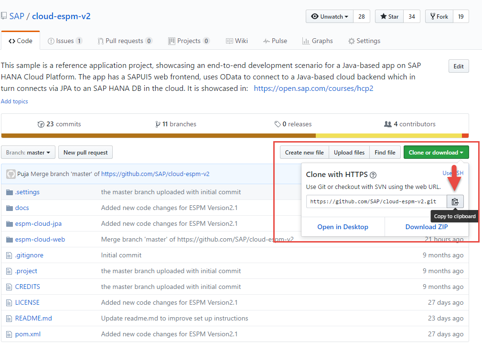The height and width of the screenshot is (343, 482).
Task: Open the open.sap.com/courses/hcp2 link
Action: [313, 89]
